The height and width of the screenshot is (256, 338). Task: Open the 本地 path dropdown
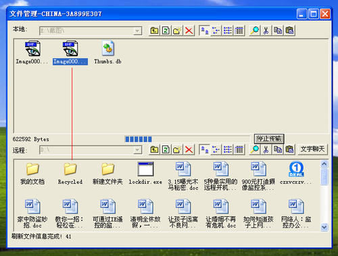137,31
